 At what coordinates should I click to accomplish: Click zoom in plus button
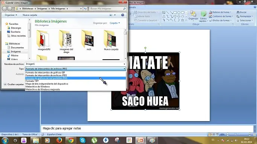(x=250, y=135)
